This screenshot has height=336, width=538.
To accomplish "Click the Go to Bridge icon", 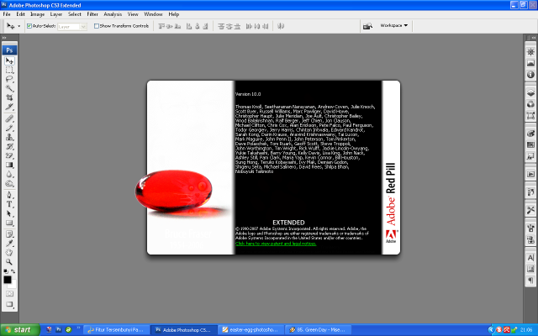I will [367, 26].
